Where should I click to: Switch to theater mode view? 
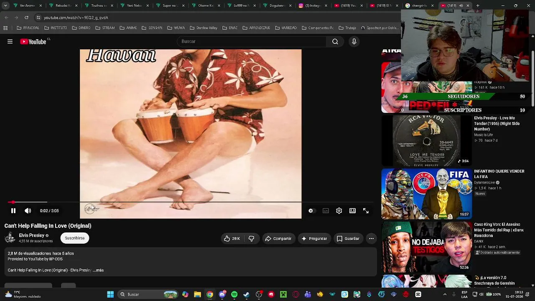352,211
